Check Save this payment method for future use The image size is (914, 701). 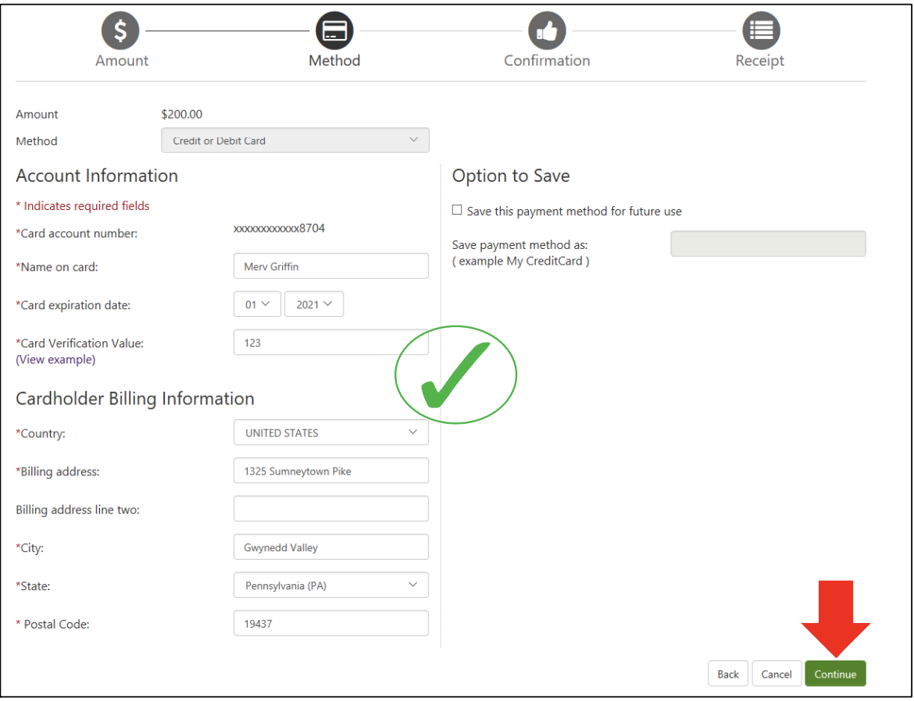[x=457, y=211]
